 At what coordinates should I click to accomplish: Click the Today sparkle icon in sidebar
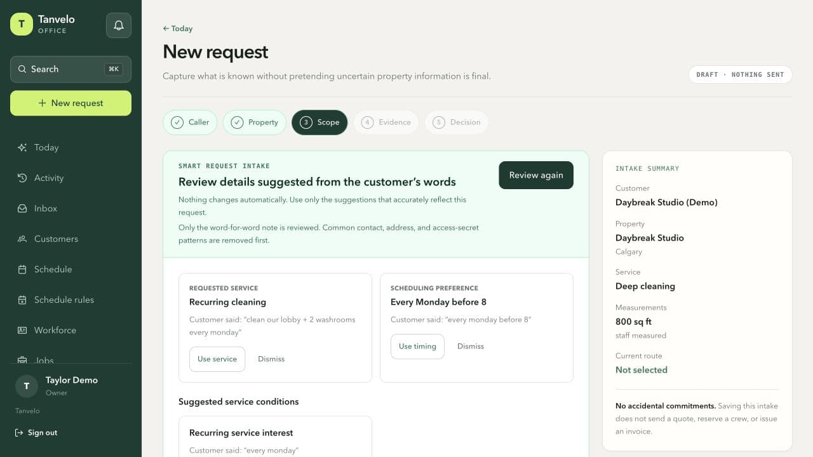pyautogui.click(x=22, y=147)
